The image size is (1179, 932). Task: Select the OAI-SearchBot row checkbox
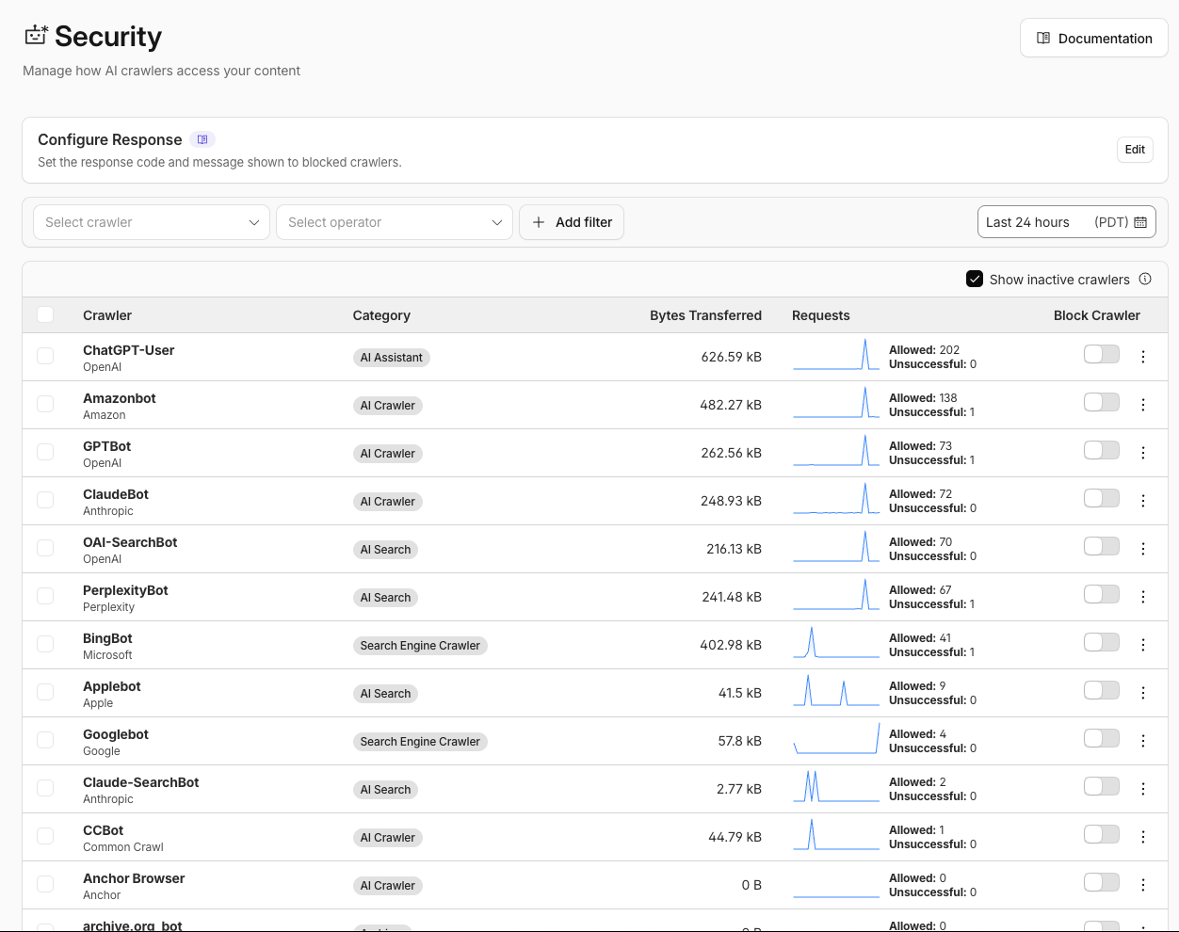pyautogui.click(x=45, y=548)
